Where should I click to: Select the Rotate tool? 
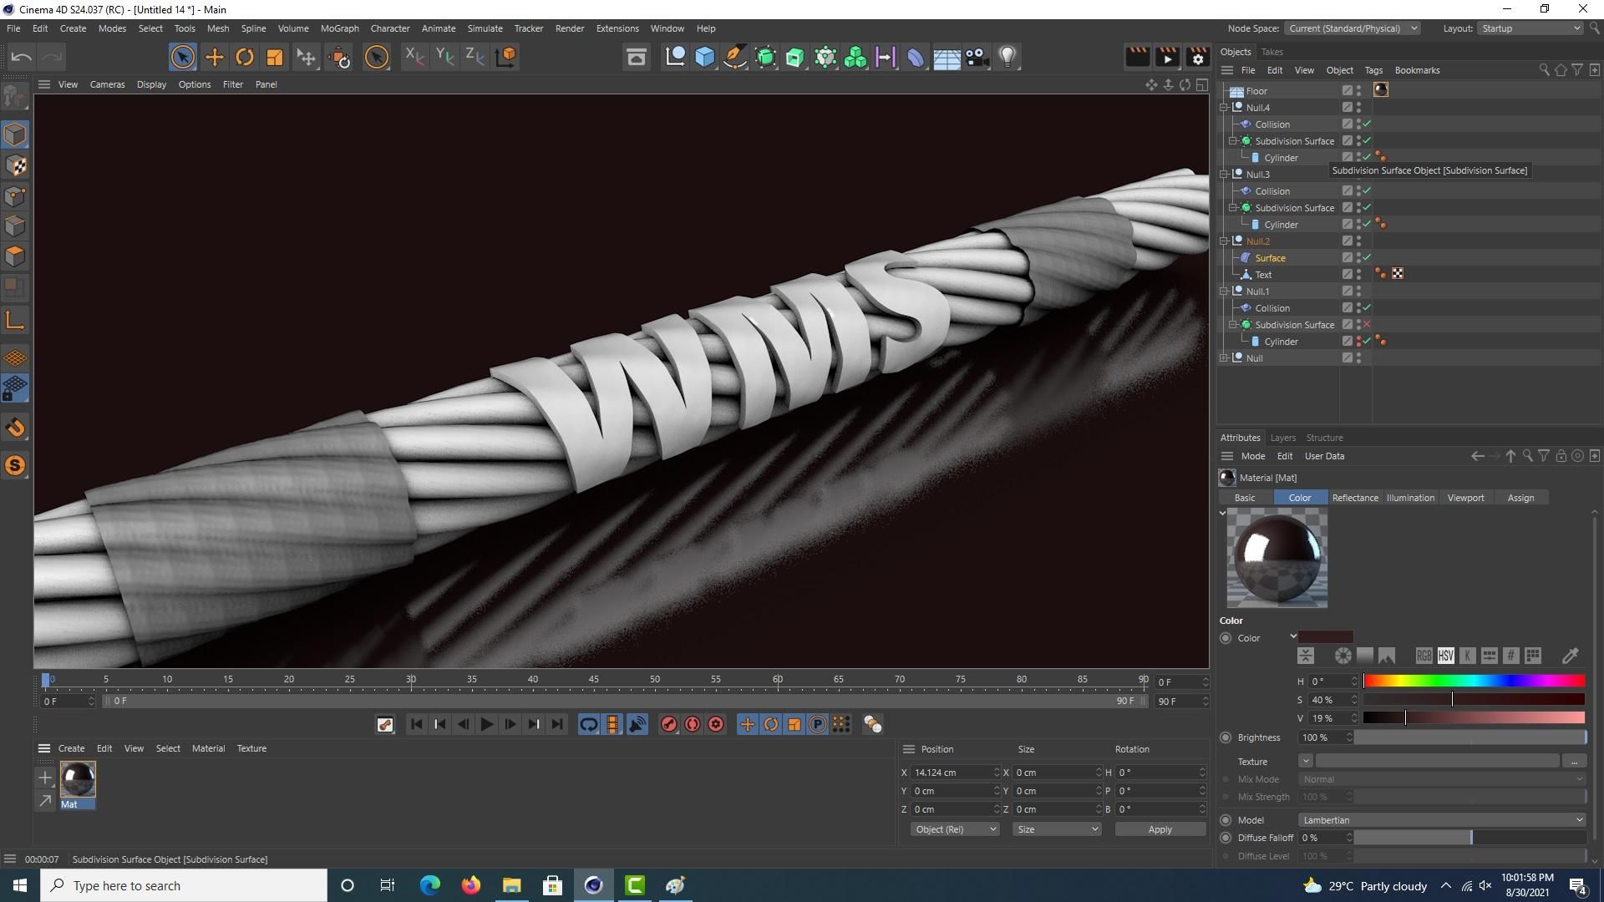tap(245, 57)
